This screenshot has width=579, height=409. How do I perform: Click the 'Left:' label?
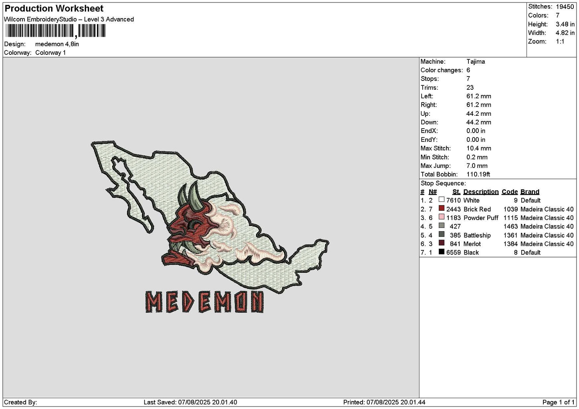pos(427,96)
